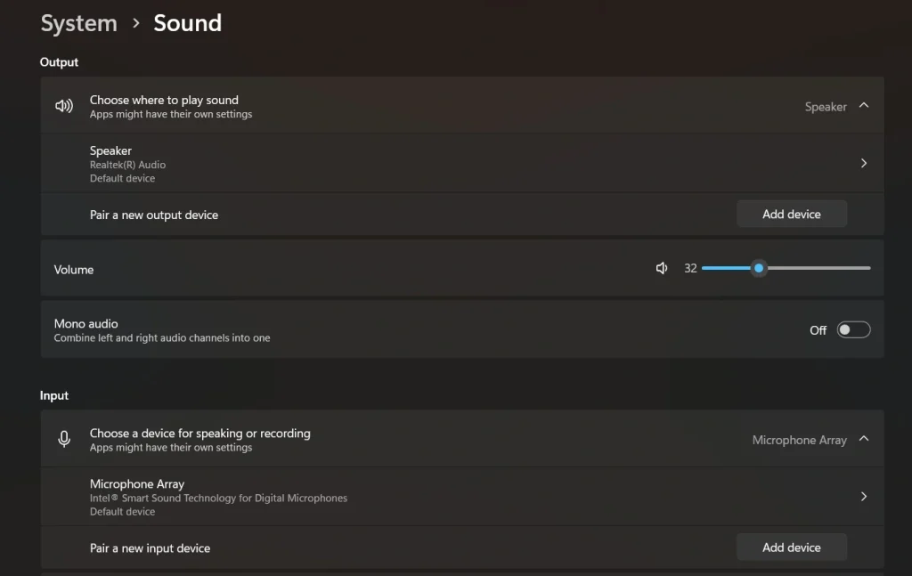
Task: Click the Mono audio settings row
Action: pos(356,329)
